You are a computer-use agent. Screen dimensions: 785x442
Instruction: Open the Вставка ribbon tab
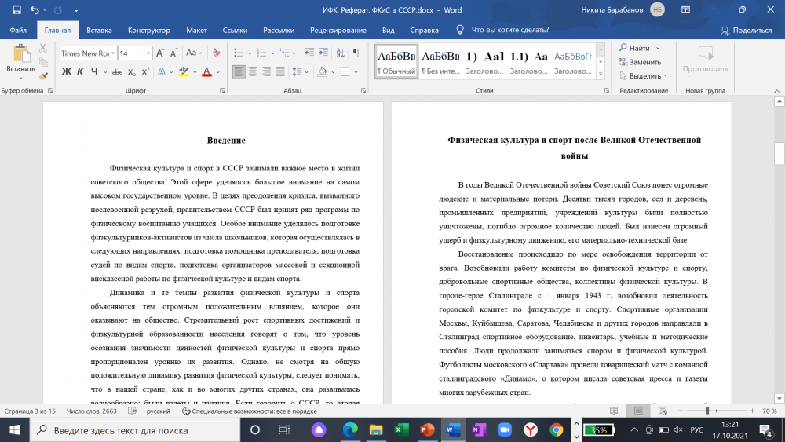coord(99,30)
